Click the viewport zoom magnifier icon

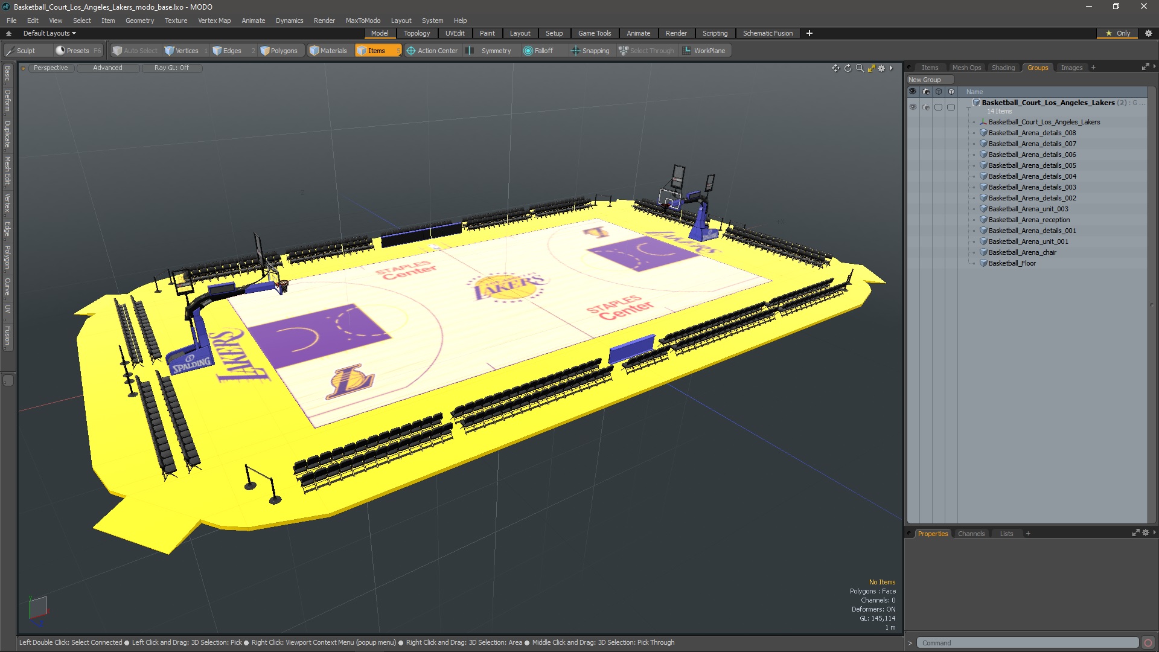pyautogui.click(x=860, y=68)
